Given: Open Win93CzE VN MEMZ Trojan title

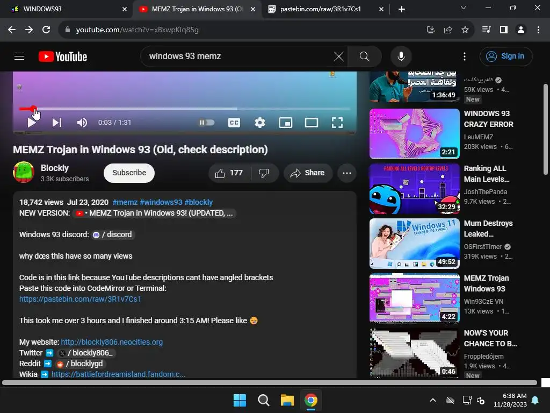Looking at the screenshot, I should click(486, 283).
